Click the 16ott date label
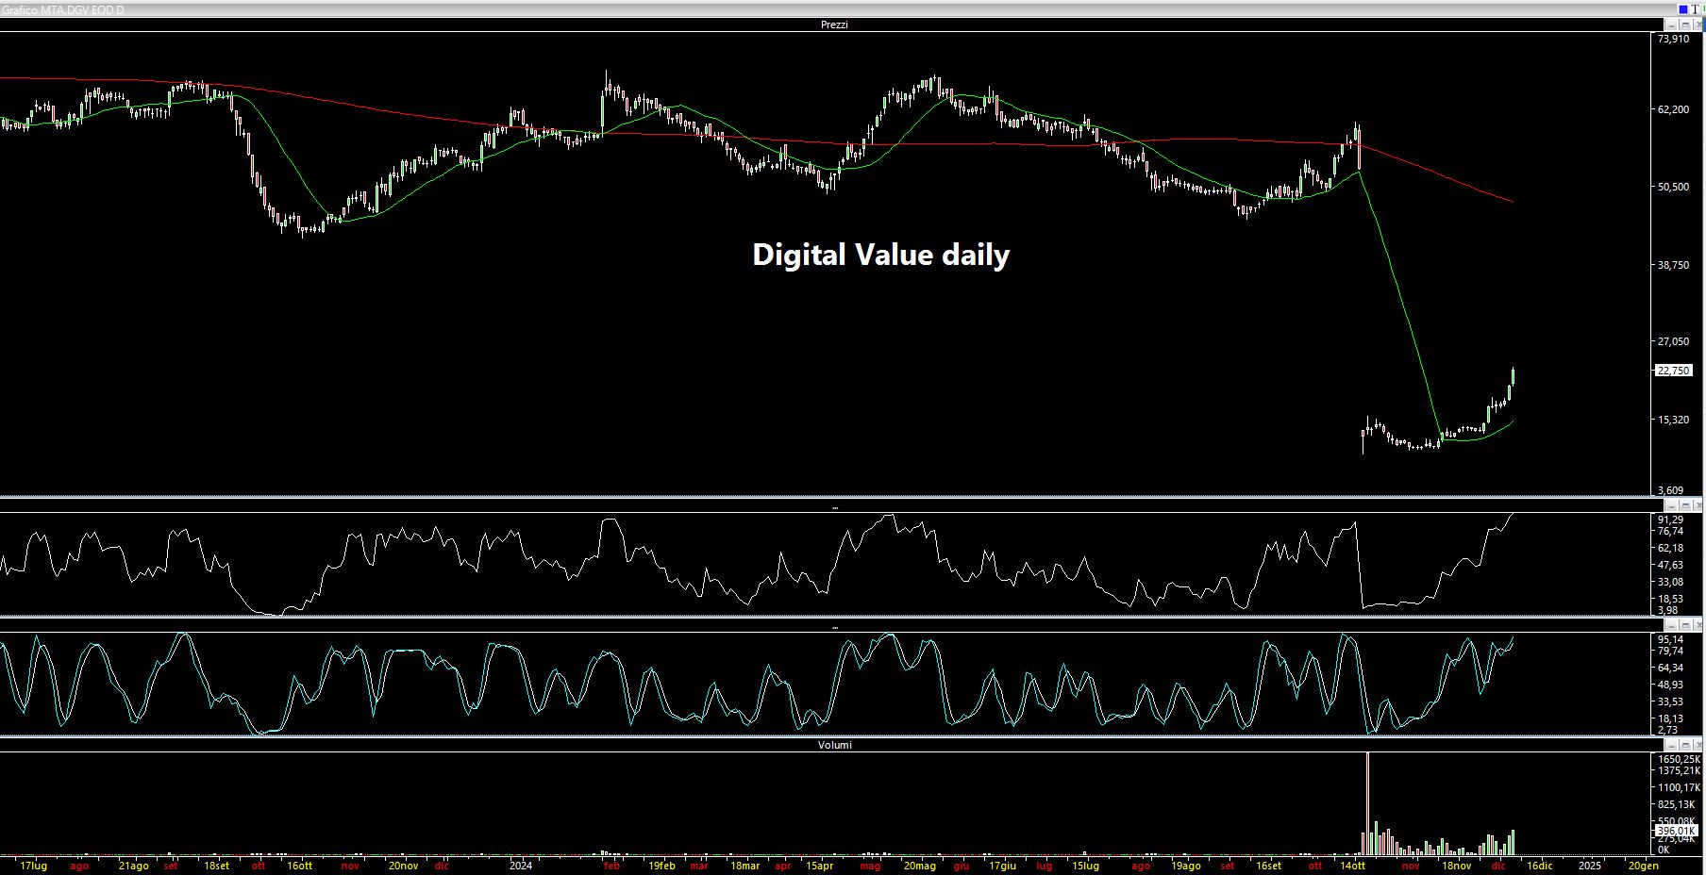The width and height of the screenshot is (1706, 875). pyautogui.click(x=299, y=866)
